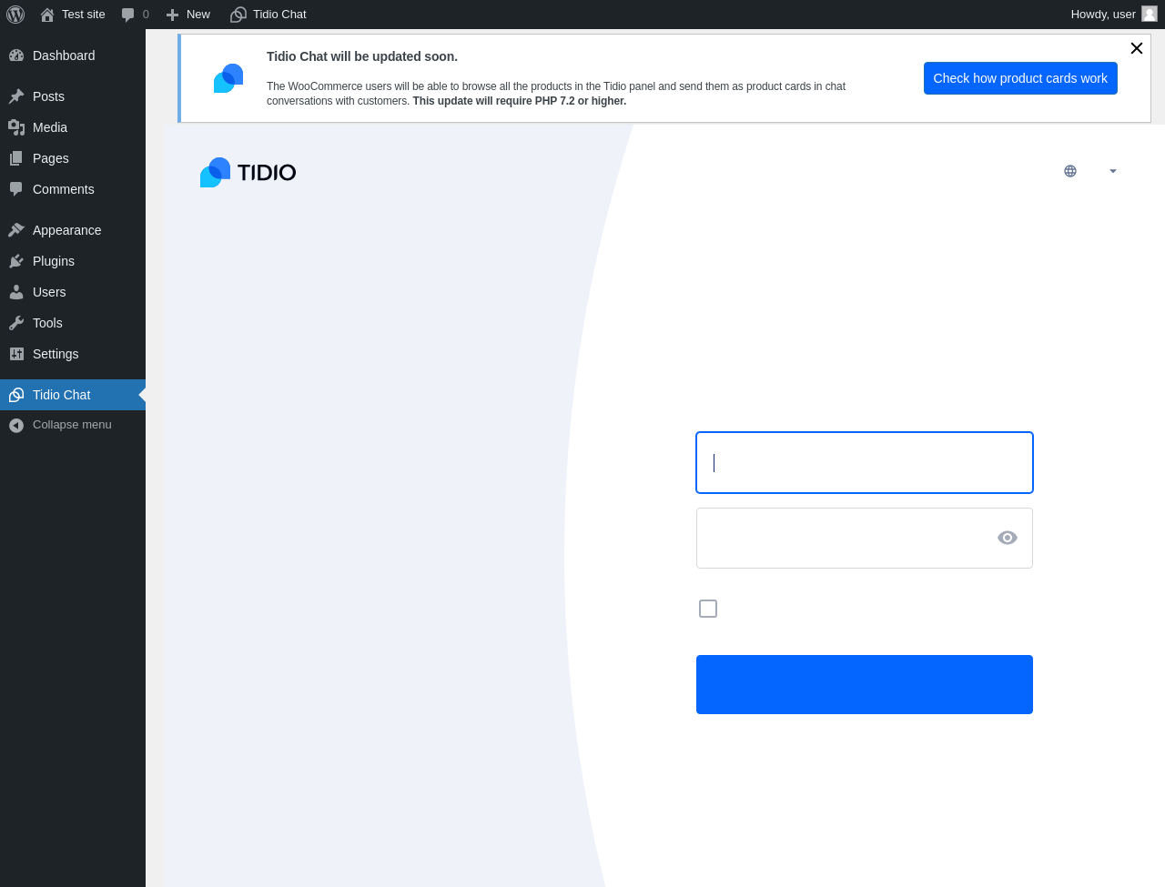Click the Dashboard gauge icon

(16, 55)
